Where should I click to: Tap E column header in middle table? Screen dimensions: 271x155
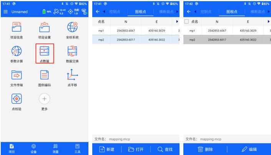pyautogui.click(x=156, y=22)
